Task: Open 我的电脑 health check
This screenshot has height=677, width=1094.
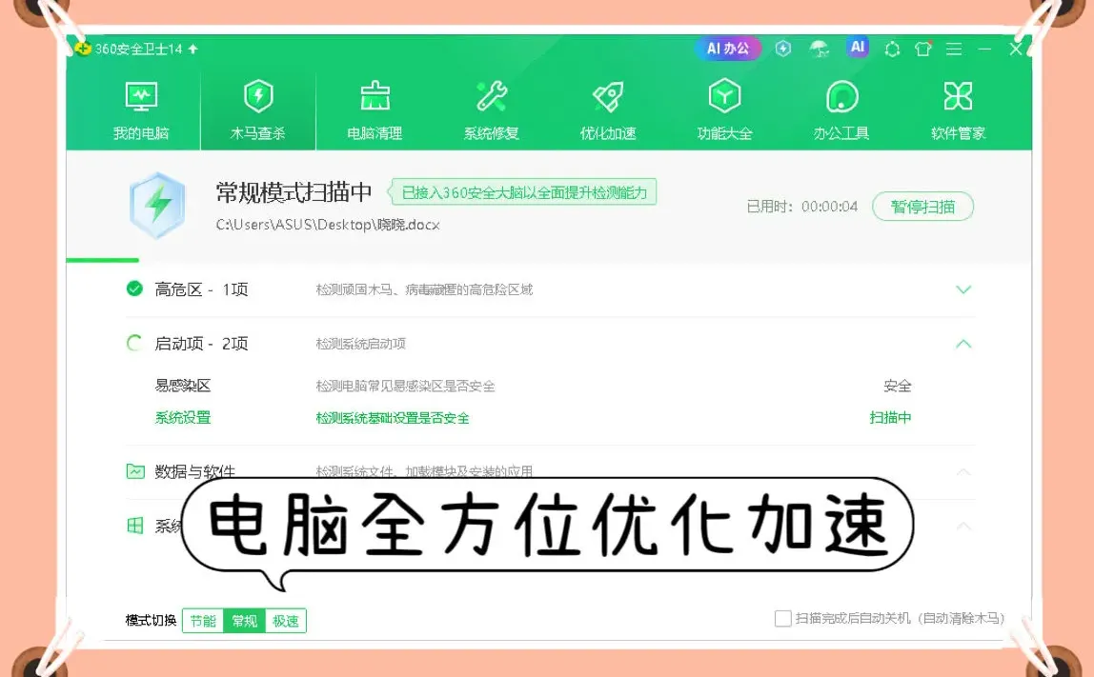Action: point(141,110)
